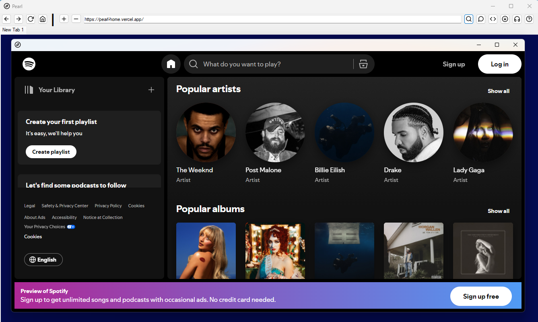Image resolution: width=538 pixels, height=322 pixels.
Task: Select the Home icon in Spotify
Action: 171,64
